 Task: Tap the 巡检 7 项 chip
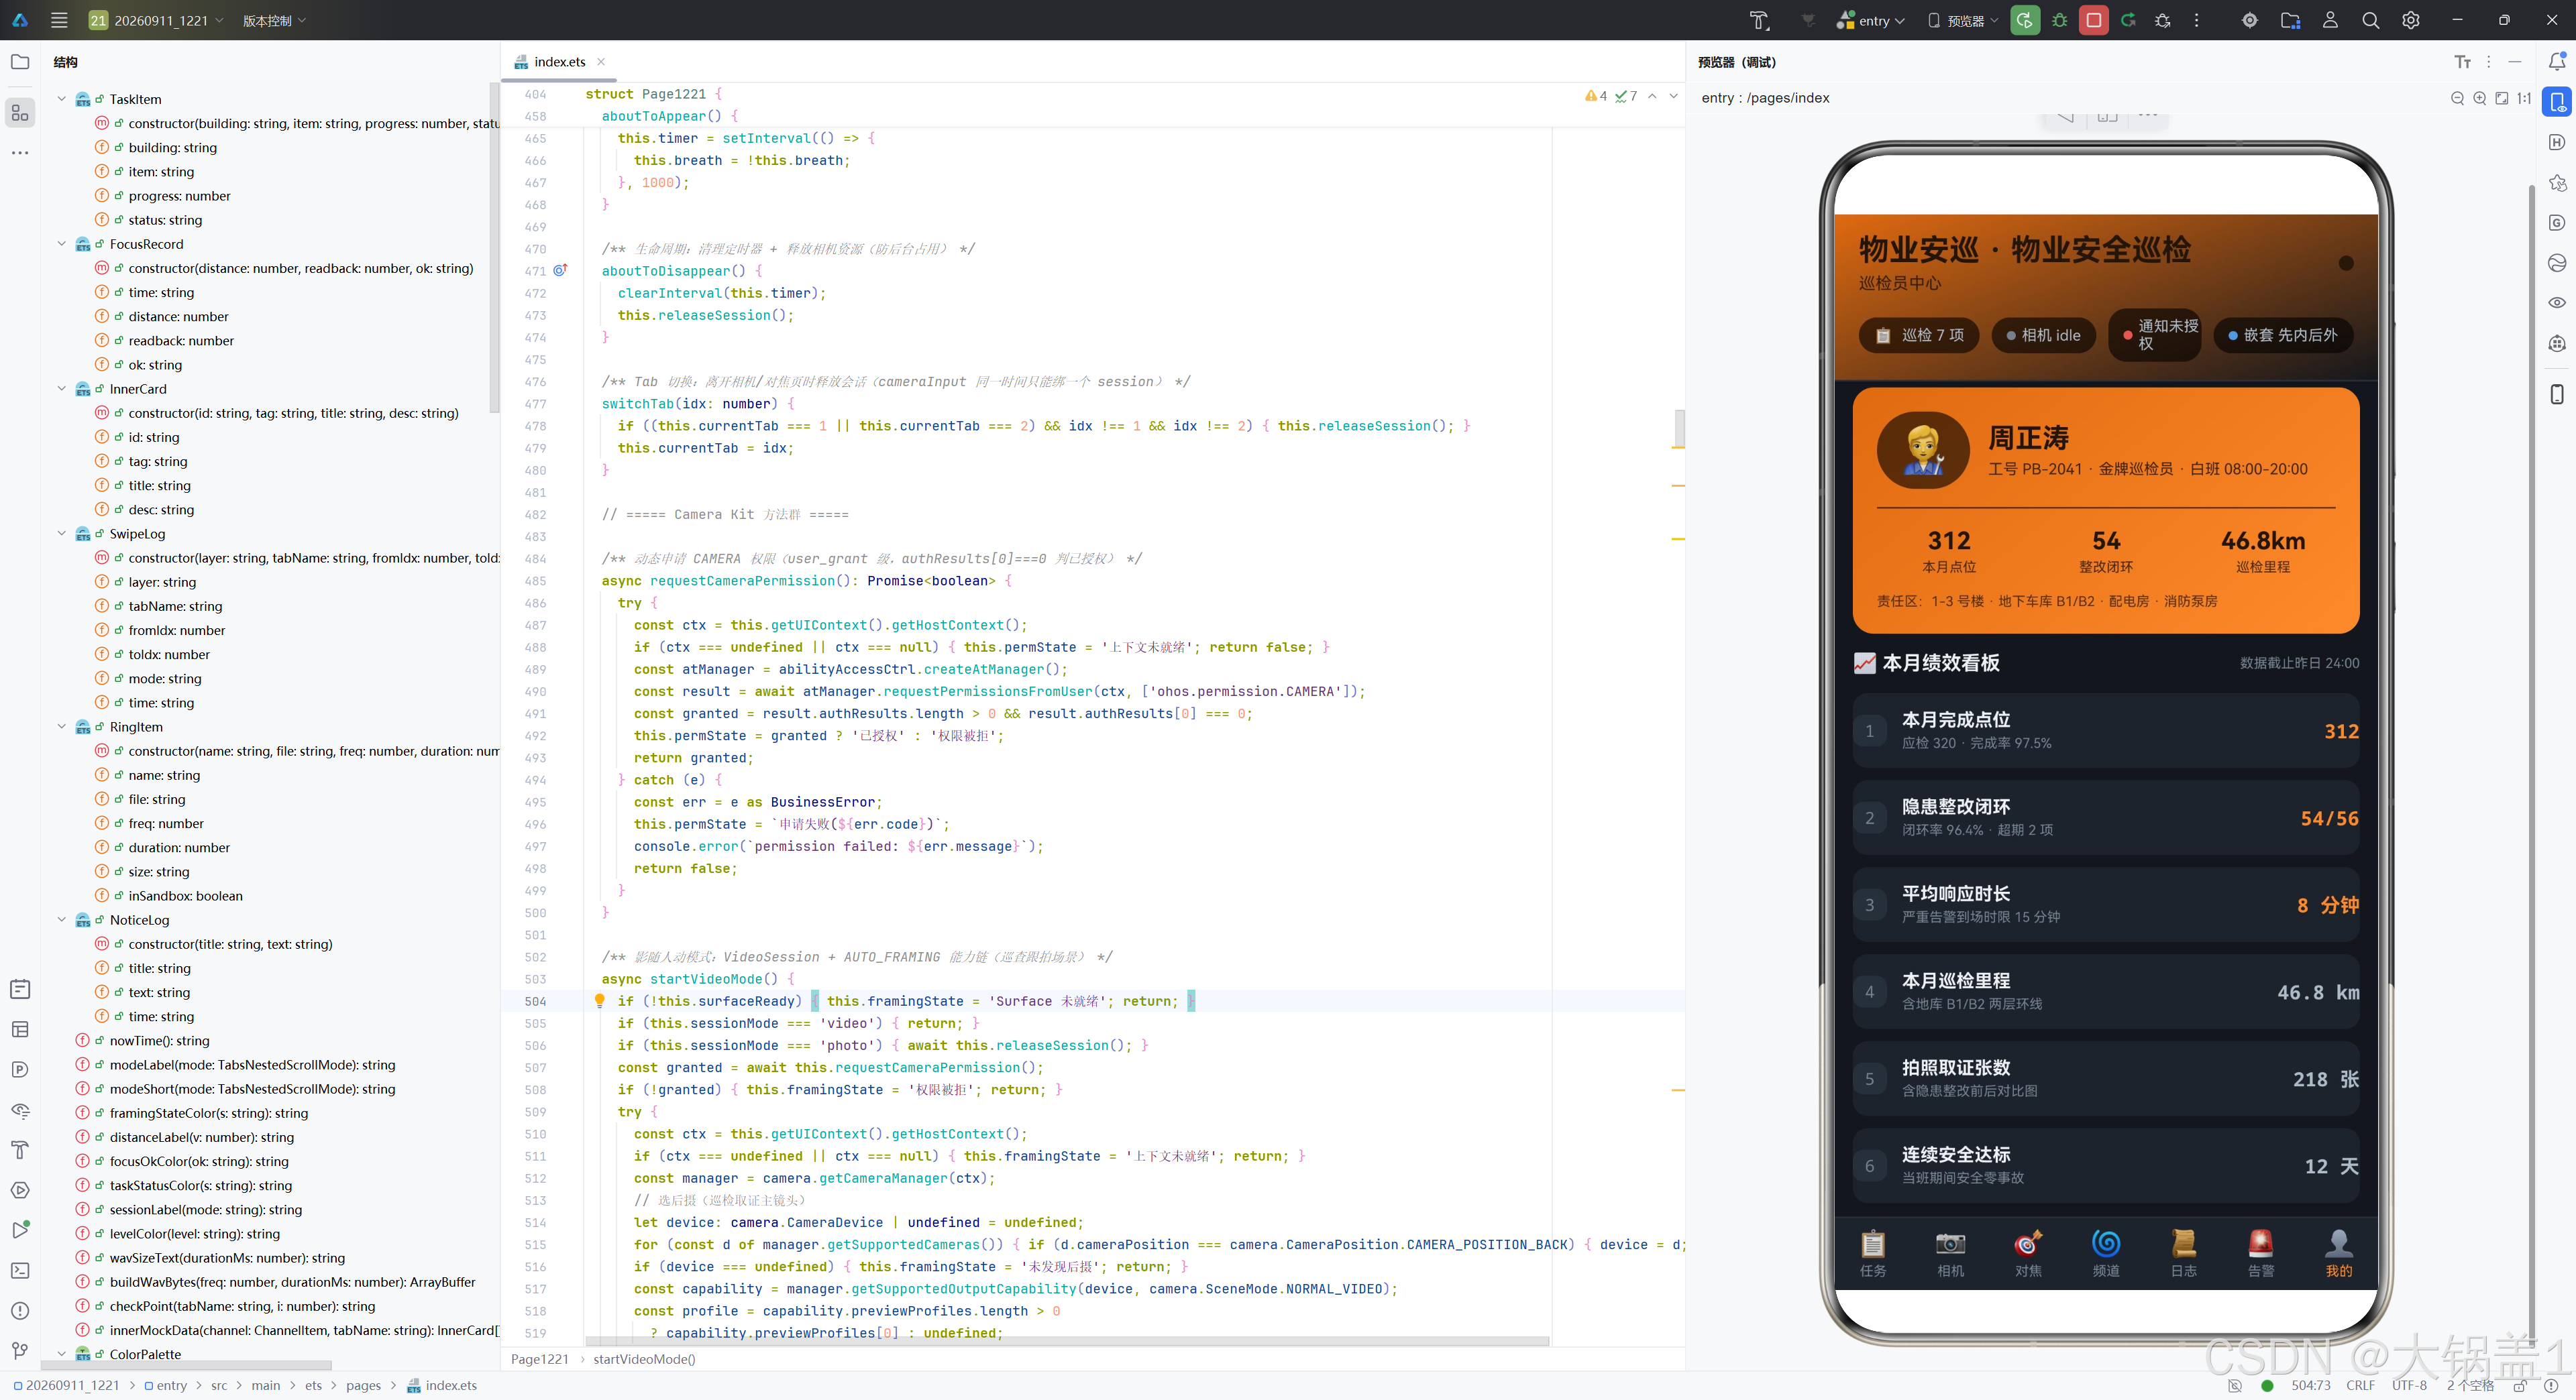click(x=1919, y=336)
